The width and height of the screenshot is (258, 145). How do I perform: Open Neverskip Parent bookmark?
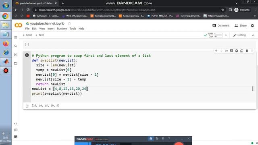pyautogui.click(x=188, y=16)
